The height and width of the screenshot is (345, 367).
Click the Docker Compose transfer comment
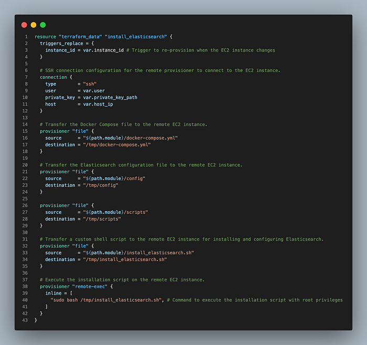123,124
